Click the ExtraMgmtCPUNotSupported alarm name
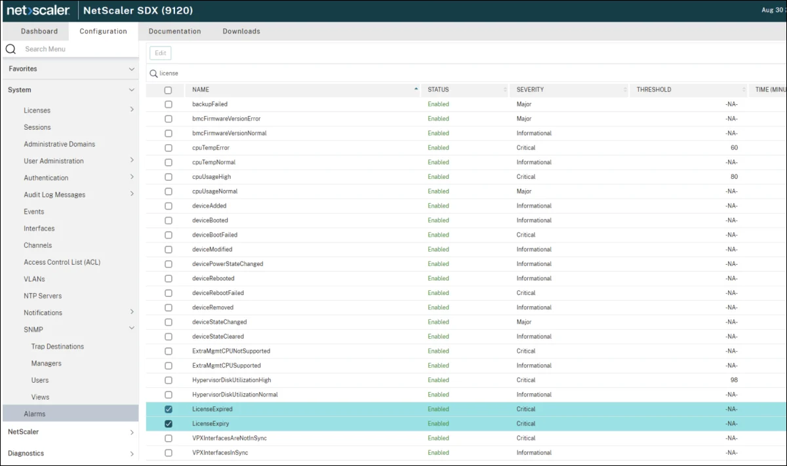 [231, 351]
